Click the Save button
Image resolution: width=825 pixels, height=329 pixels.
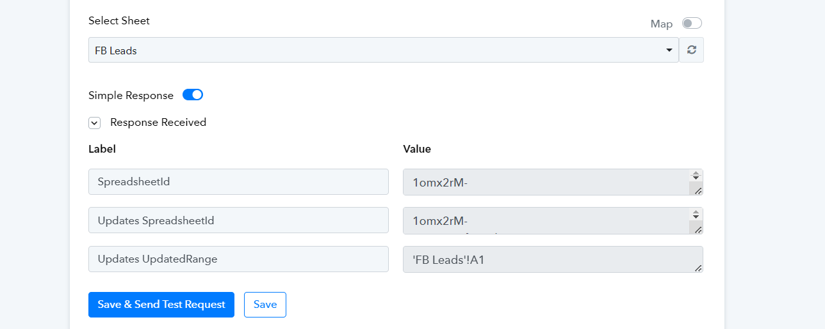(x=265, y=305)
